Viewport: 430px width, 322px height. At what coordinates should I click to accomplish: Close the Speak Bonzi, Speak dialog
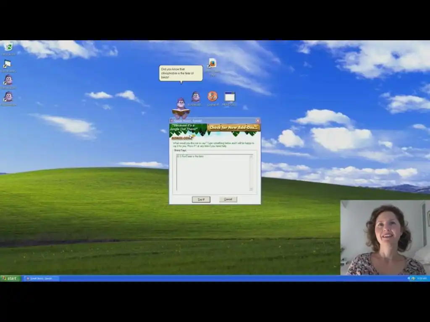pyautogui.click(x=258, y=121)
